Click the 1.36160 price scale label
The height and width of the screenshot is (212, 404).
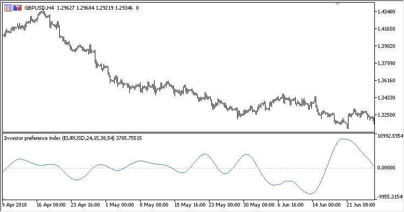(x=386, y=81)
